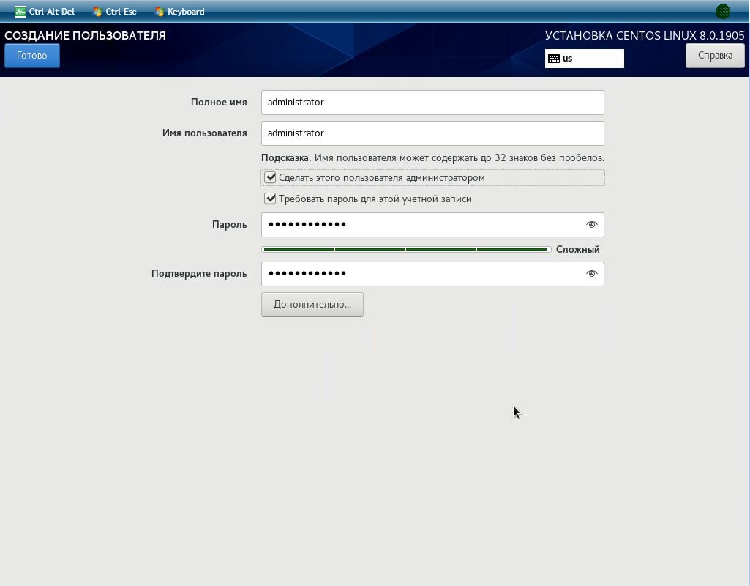Reveal confirm password with eye icon
This screenshot has width=750, height=586.
[592, 274]
